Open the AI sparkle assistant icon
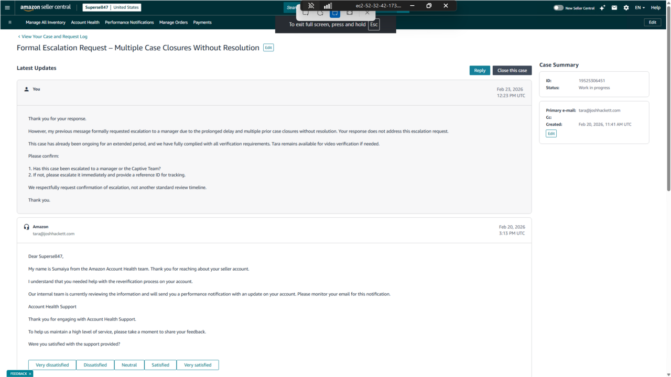671x377 pixels. 602,8
